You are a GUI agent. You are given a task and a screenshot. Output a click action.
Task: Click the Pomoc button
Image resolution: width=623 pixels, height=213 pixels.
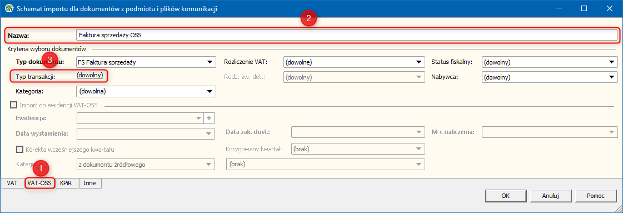tap(596, 196)
